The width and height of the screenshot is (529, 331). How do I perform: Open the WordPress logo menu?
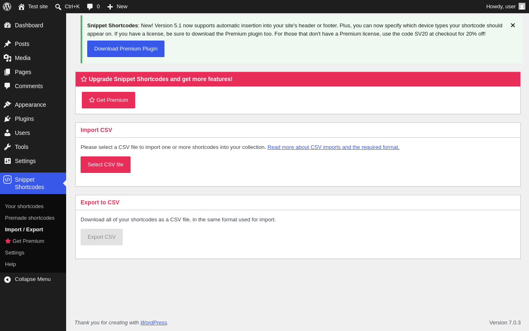tap(7, 7)
